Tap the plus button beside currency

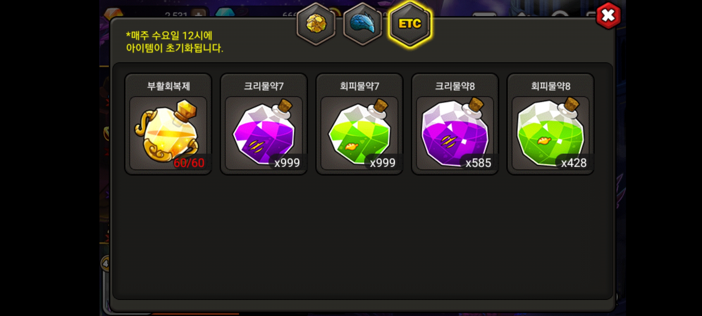(x=198, y=13)
